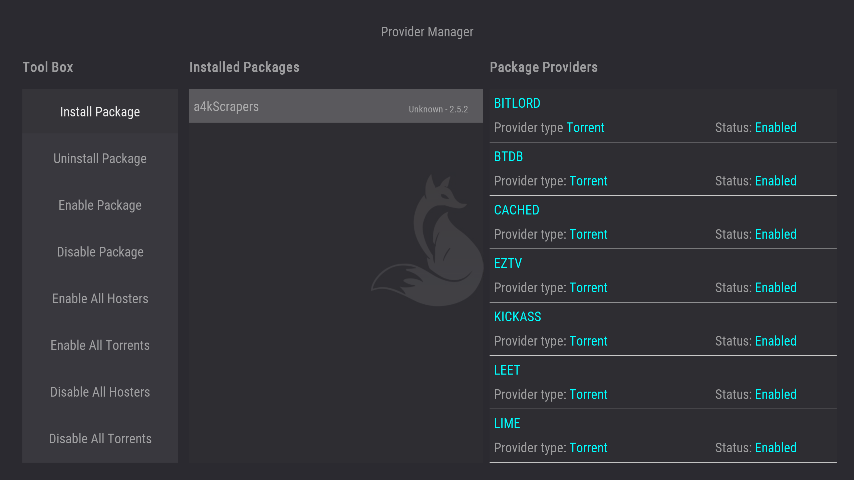Click Disable All Hosters option
This screenshot has height=480, width=854.
100,392
